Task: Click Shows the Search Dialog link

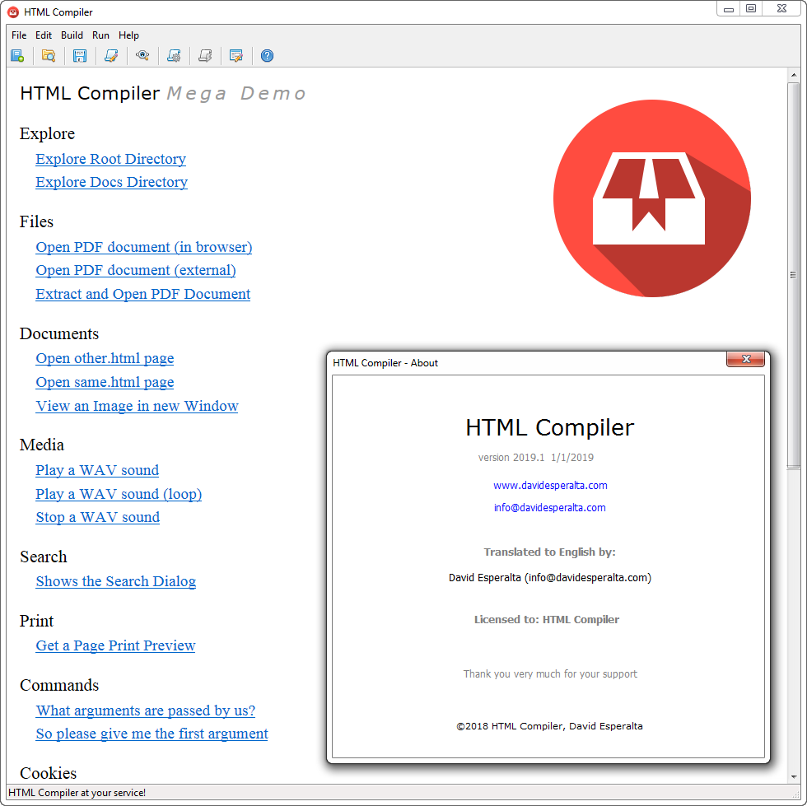Action: coord(116,581)
